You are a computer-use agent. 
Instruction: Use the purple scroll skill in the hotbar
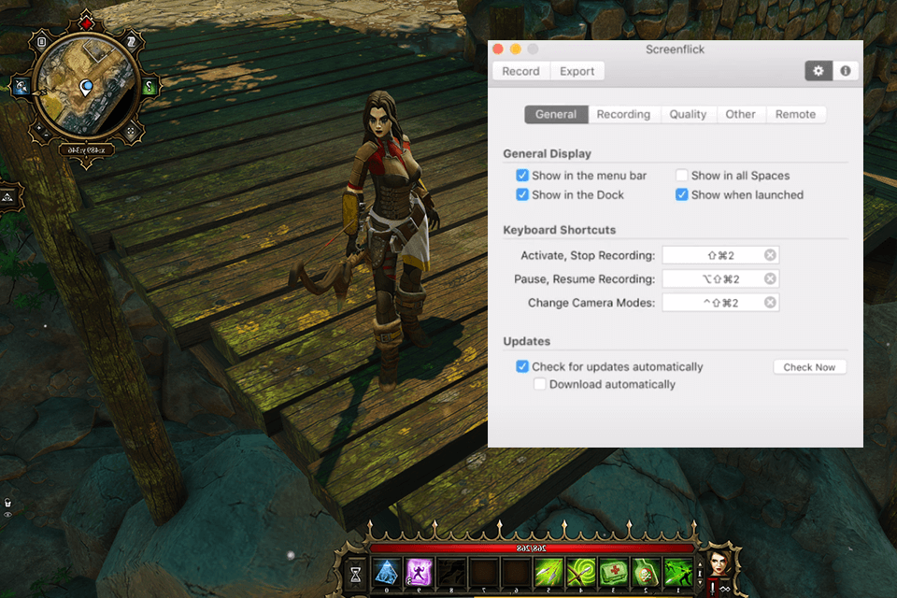(419, 572)
